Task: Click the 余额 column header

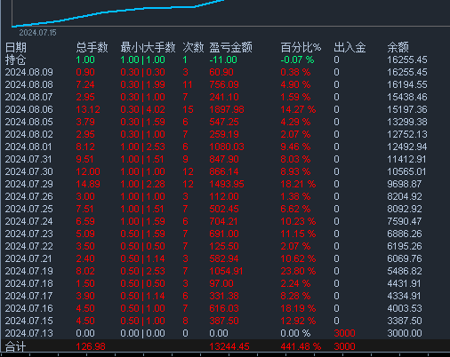Action: (398, 47)
